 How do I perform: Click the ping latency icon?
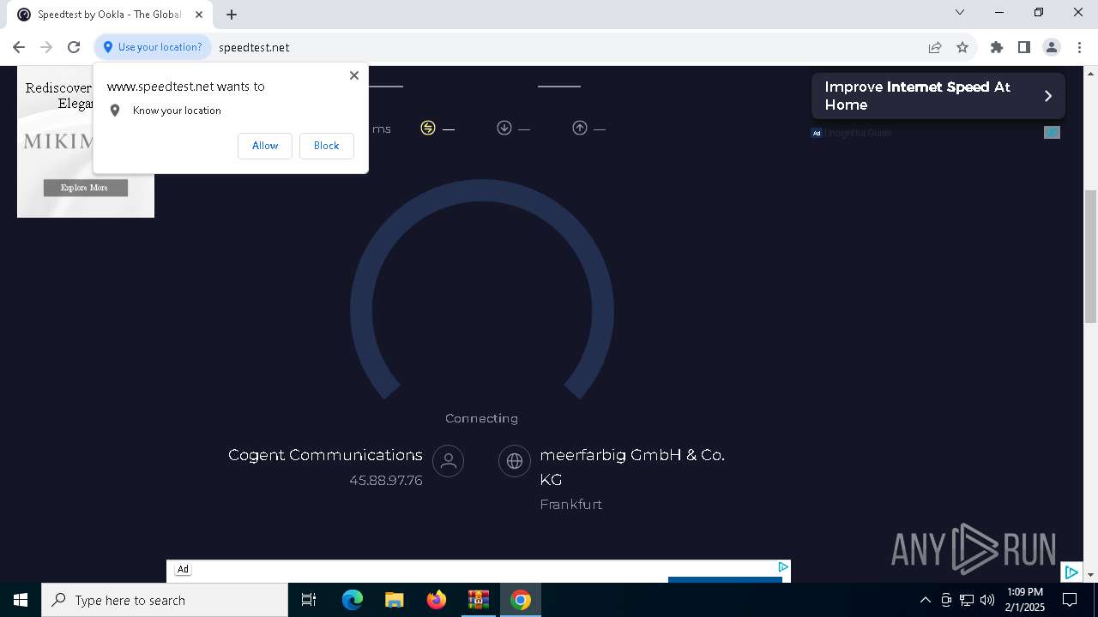428,128
